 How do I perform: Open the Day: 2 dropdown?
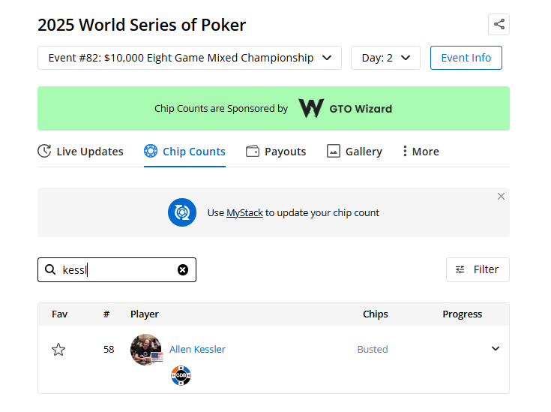385,58
